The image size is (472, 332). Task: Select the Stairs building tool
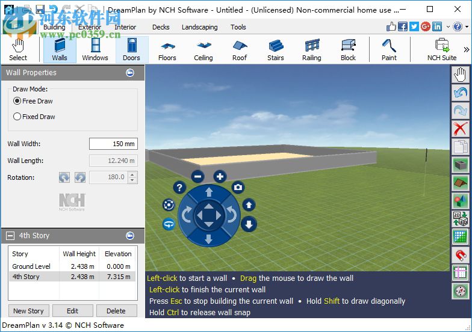[x=276, y=49]
